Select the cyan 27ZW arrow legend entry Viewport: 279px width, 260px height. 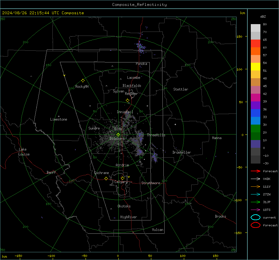pos(255,194)
